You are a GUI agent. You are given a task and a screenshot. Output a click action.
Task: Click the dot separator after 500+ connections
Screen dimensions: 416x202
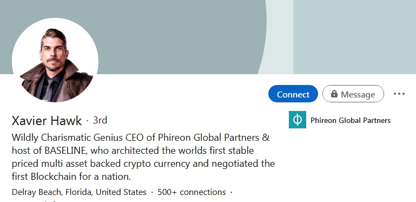pyautogui.click(x=231, y=192)
